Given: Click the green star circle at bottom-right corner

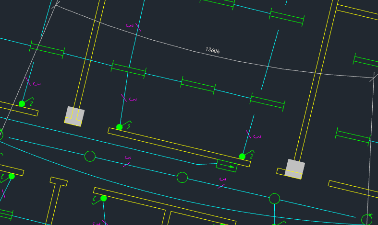Looking at the screenshot, I should (x=367, y=219).
